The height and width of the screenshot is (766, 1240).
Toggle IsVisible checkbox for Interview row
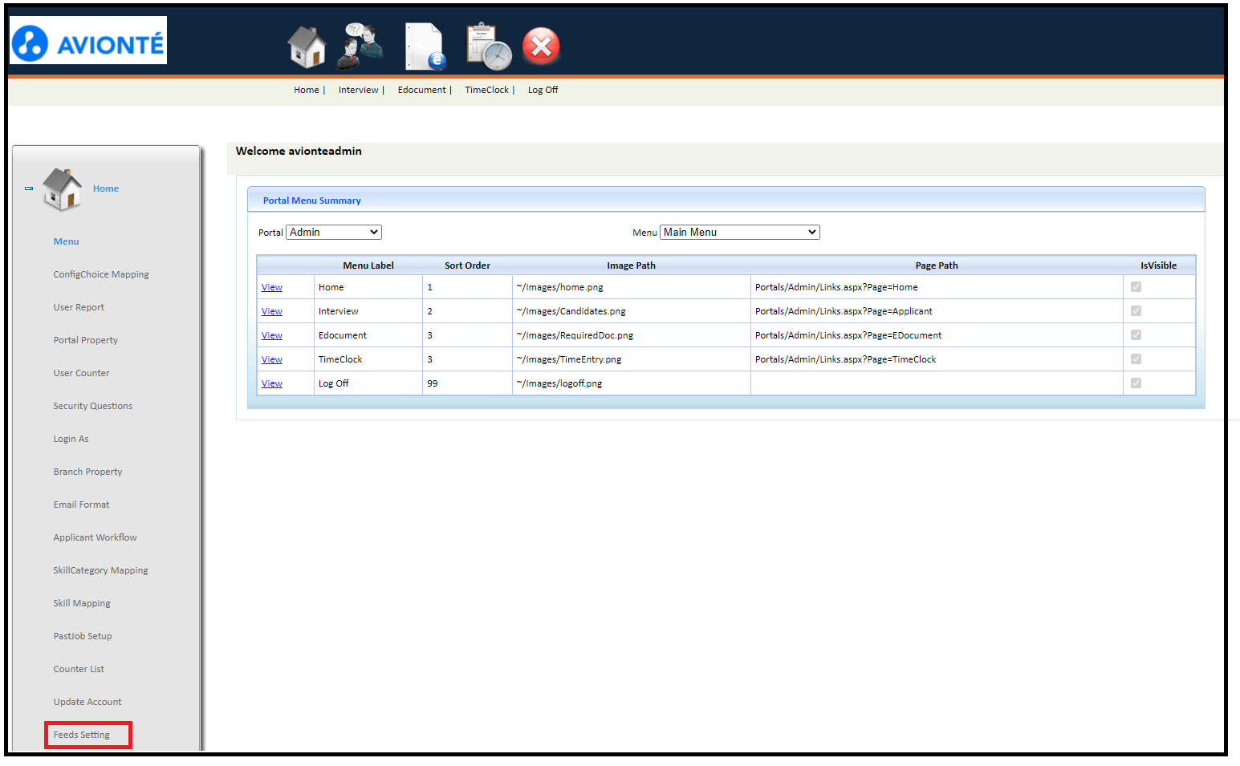(x=1136, y=310)
